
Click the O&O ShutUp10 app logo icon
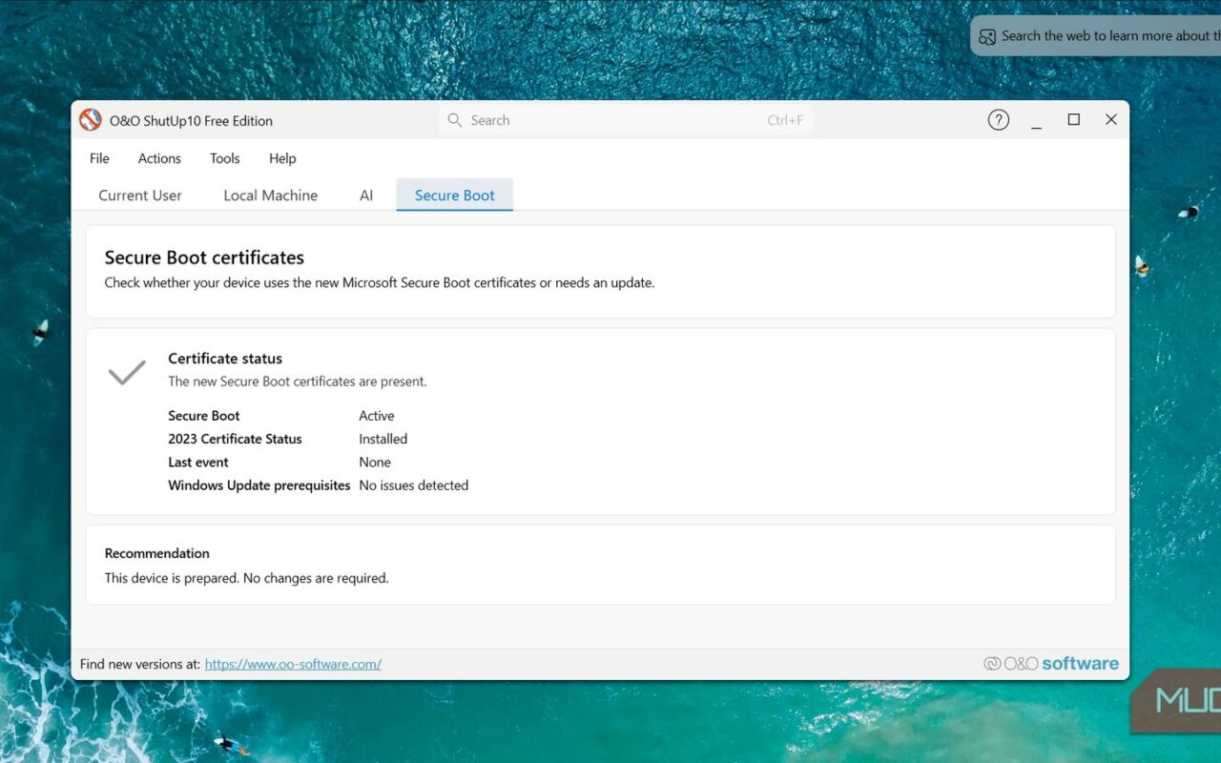tap(90, 120)
